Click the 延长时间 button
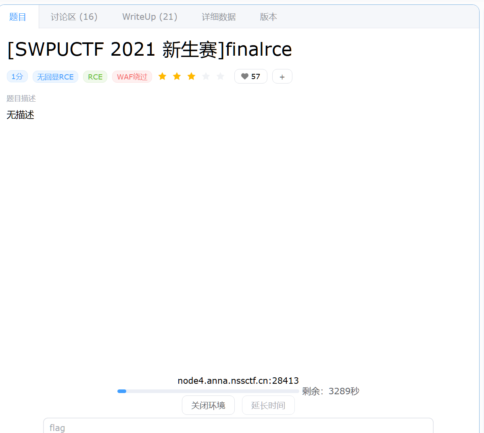The height and width of the screenshot is (433, 484). 268,405
